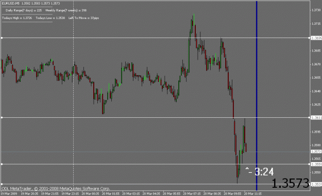Select the dashed vertical day separator line
This screenshot has width=322, height=196.
pyautogui.click(x=74, y=96)
